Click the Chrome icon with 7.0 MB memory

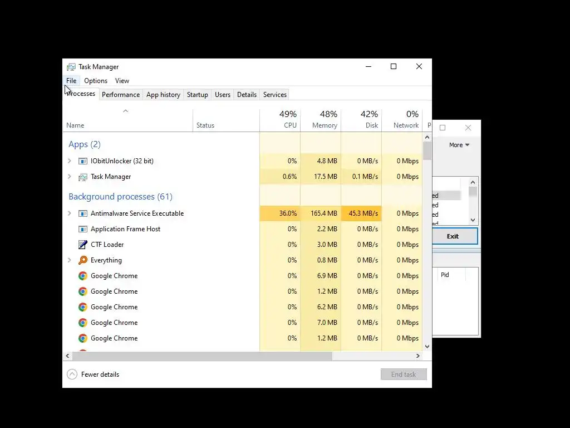(83, 323)
